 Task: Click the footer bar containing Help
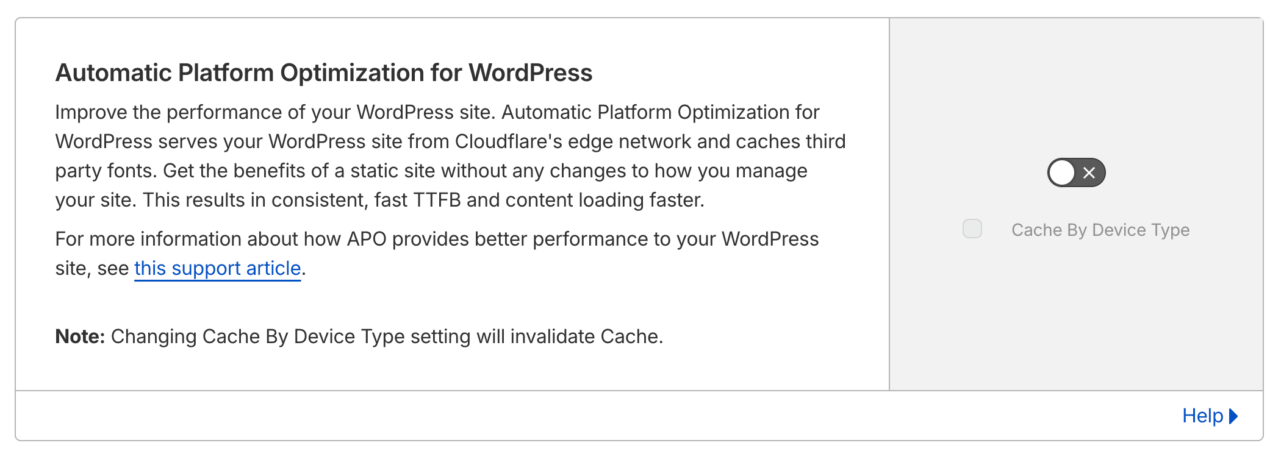pos(640,416)
